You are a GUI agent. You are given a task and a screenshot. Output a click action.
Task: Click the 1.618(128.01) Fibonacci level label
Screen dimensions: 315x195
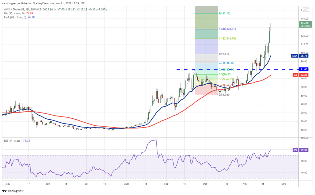[x=227, y=29]
